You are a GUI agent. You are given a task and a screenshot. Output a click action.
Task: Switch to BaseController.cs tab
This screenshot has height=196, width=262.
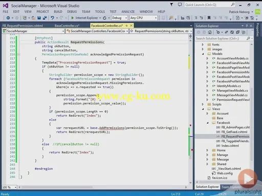(x=67, y=26)
